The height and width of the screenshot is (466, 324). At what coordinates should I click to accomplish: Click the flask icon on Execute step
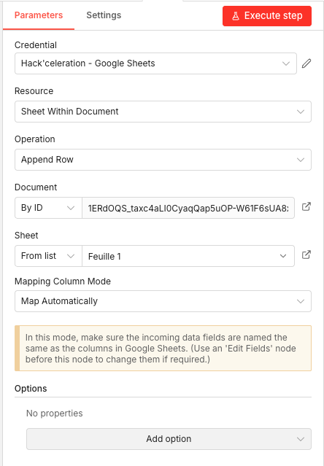tap(236, 16)
